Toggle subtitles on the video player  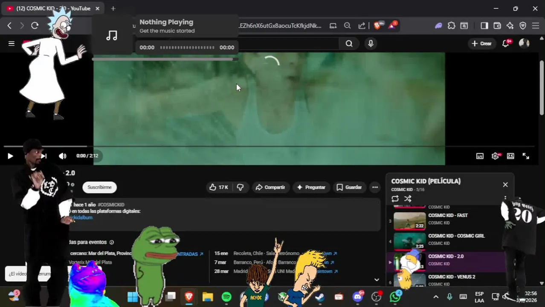click(x=480, y=156)
